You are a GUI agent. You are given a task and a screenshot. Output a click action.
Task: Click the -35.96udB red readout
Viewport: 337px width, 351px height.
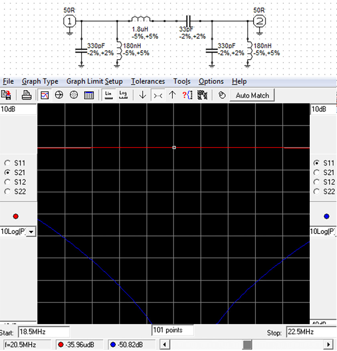[79, 345]
